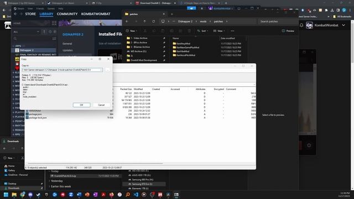Add a new tab in Explorer

pos(171,14)
